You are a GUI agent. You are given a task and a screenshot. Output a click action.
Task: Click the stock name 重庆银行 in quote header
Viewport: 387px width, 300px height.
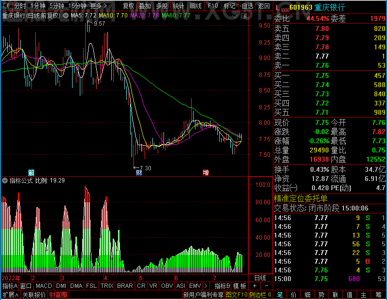[329, 7]
